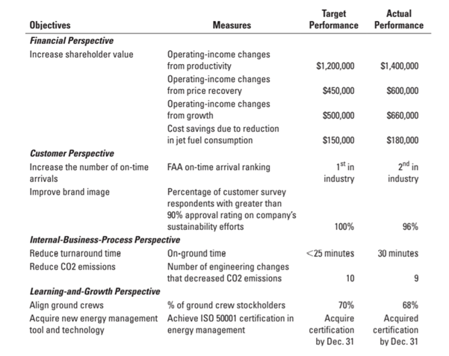This screenshot has width=449, height=356.
Task: Click the Measures column header
Action: 232,25
